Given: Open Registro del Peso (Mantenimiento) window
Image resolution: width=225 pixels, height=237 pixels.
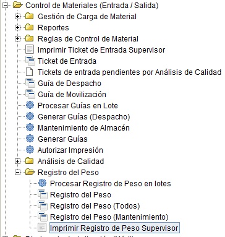Looking at the screenshot, I should pos(109,217).
